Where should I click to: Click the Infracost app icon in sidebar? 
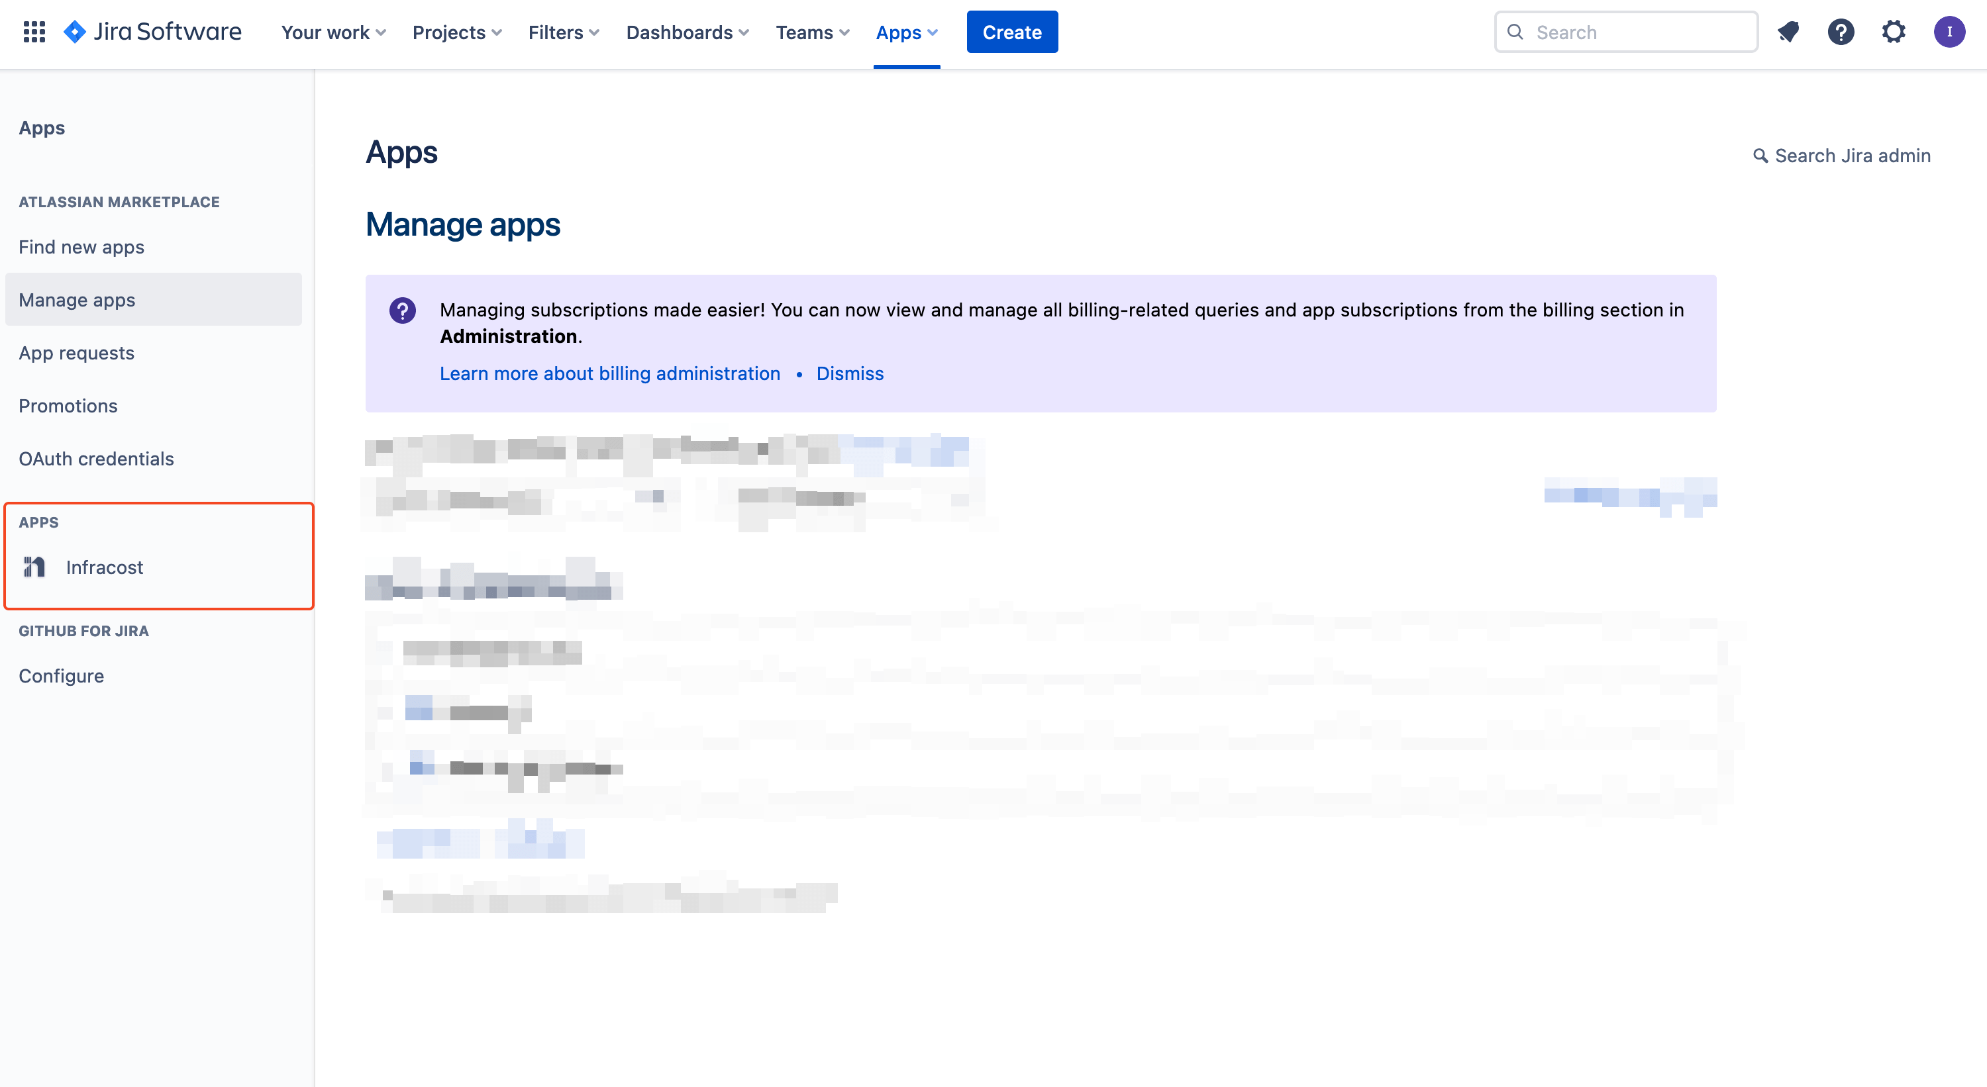pos(34,567)
